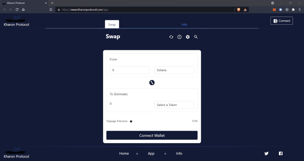Click the Slippage Tolerance help icon
This screenshot has height=161, width=304.
coord(131,121)
